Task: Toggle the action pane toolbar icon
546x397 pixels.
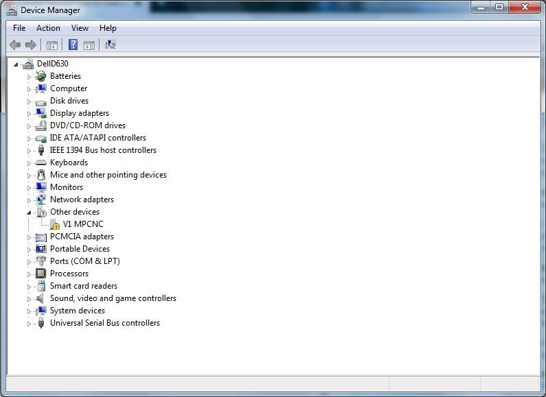Action: click(89, 45)
